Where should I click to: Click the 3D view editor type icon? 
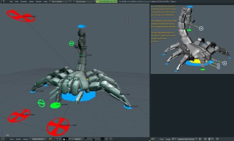(x=3, y=139)
